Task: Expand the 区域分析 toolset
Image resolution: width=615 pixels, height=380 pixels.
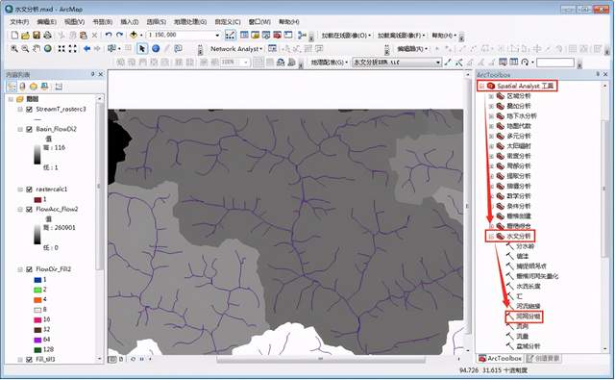Action: 491,96
